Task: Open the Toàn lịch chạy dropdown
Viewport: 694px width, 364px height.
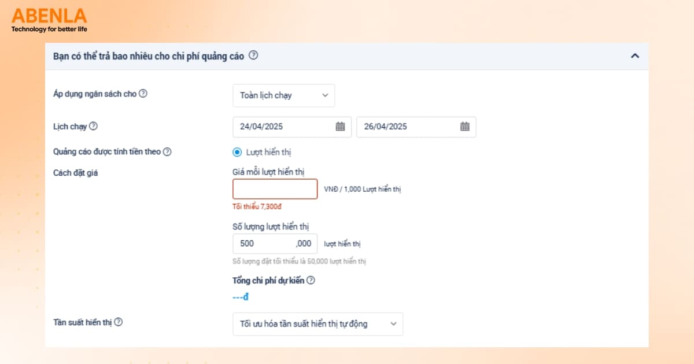Action: (284, 95)
